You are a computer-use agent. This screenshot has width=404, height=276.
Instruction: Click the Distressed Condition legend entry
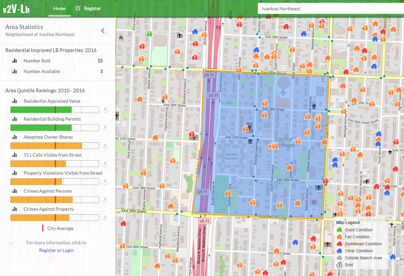click(359, 244)
